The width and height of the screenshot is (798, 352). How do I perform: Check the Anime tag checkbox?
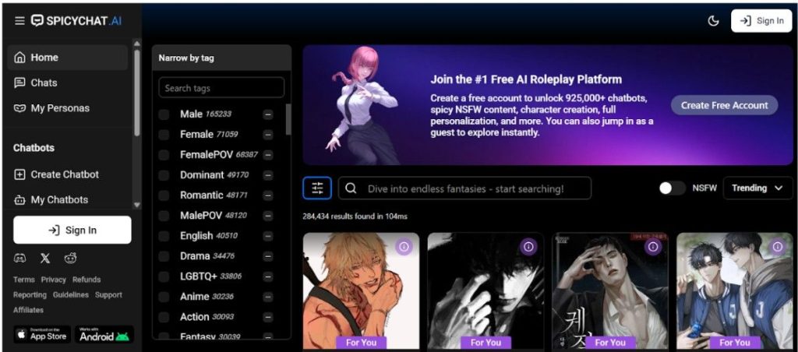(164, 297)
